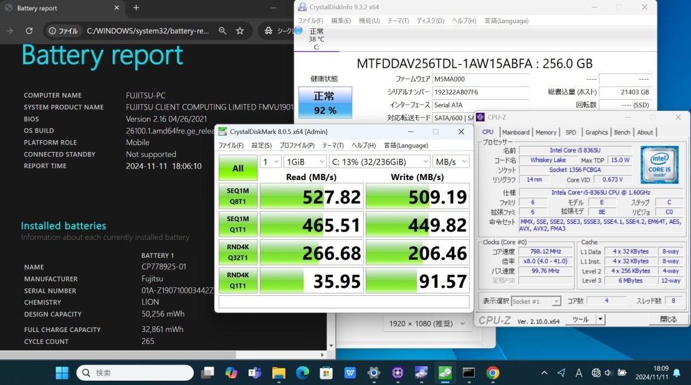The image size is (691, 385).
Task: Run the SEQ1M Q1T1 test
Action: (x=238, y=224)
